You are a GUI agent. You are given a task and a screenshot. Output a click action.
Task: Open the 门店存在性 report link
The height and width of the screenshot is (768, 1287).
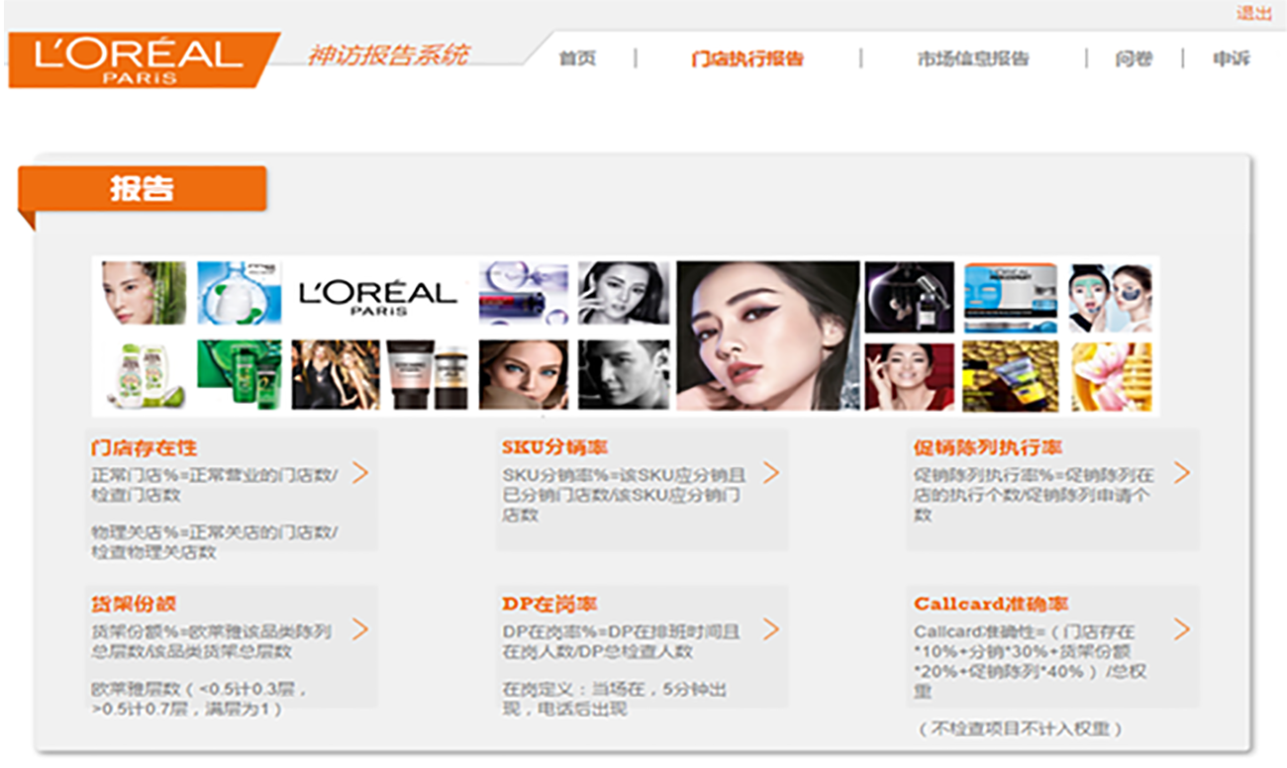point(144,447)
